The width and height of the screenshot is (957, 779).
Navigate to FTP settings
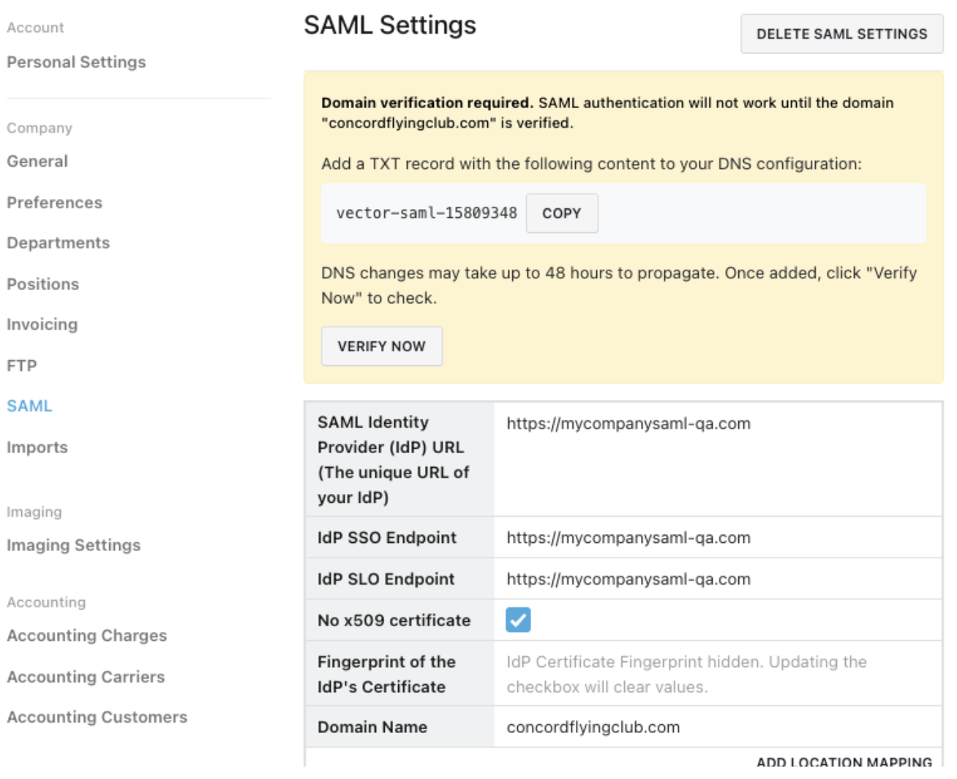pos(21,365)
